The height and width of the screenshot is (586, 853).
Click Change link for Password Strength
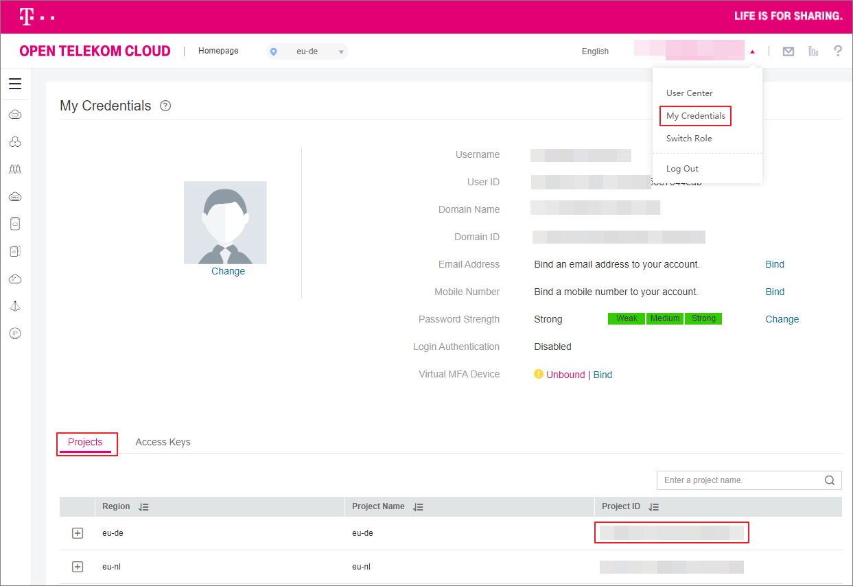782,319
